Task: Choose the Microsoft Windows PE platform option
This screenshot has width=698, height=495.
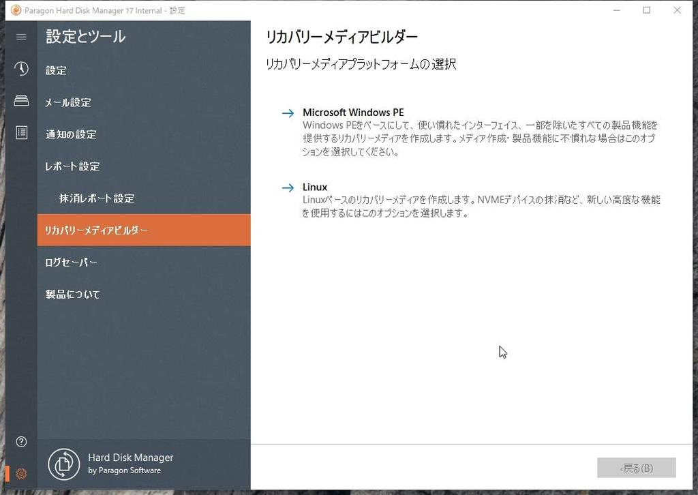Action: click(353, 112)
